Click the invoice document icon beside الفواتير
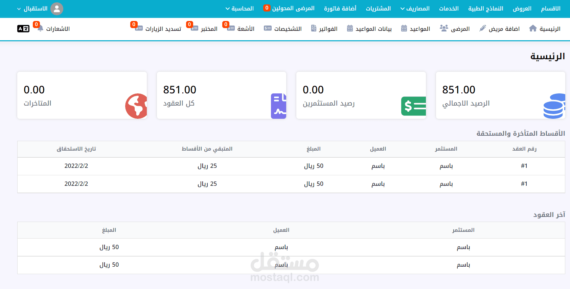This screenshot has width=570, height=289. (314, 28)
